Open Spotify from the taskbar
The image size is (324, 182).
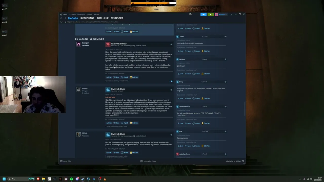coord(71,179)
